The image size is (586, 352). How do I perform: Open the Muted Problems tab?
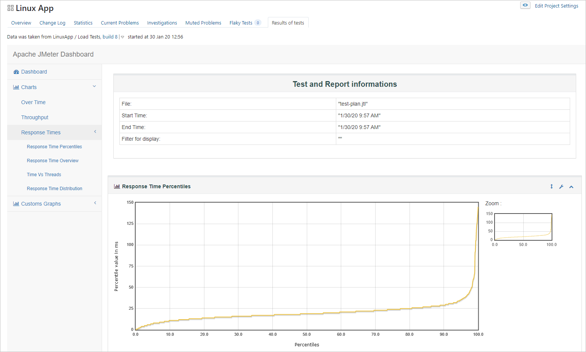203,23
